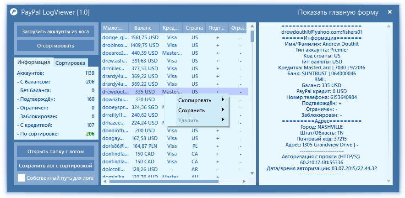Click the horizontal scrollbar right arrow
This screenshot has height=198, width=405.
[x=244, y=181]
